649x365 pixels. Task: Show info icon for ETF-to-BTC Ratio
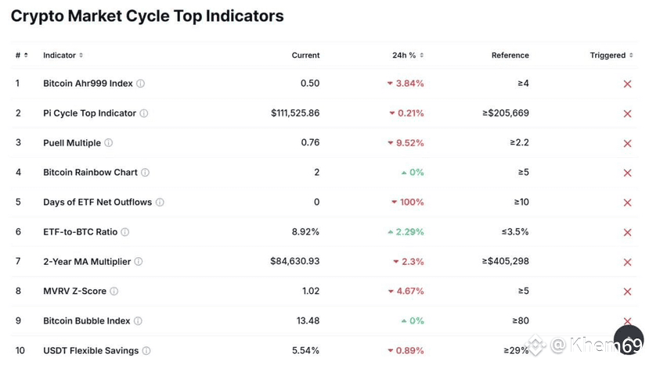click(x=125, y=232)
